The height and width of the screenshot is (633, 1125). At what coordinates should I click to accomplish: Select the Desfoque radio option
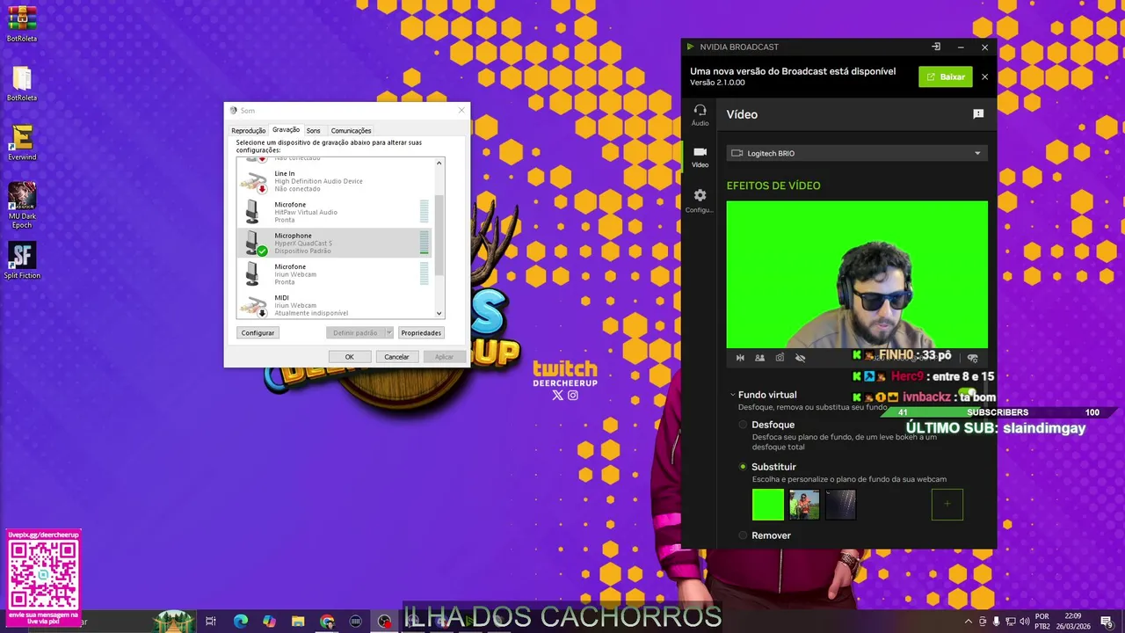pyautogui.click(x=743, y=425)
